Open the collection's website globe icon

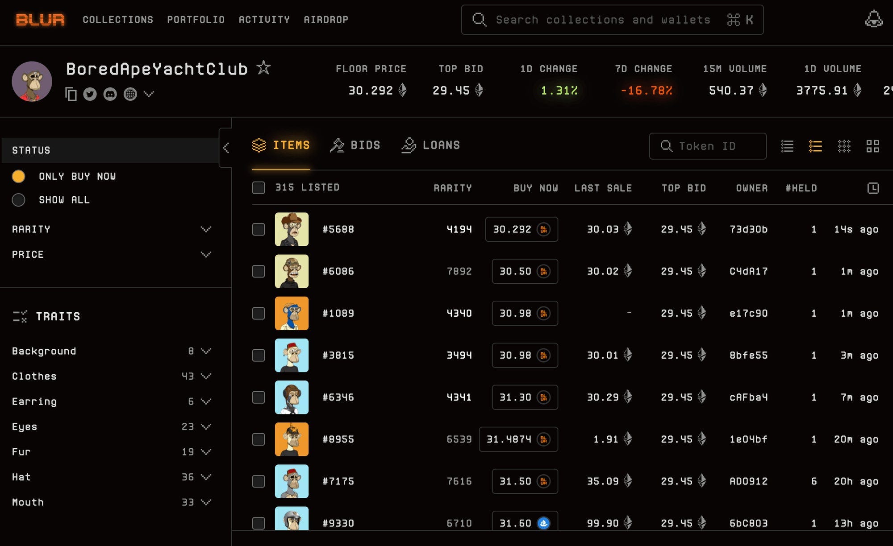[130, 94]
